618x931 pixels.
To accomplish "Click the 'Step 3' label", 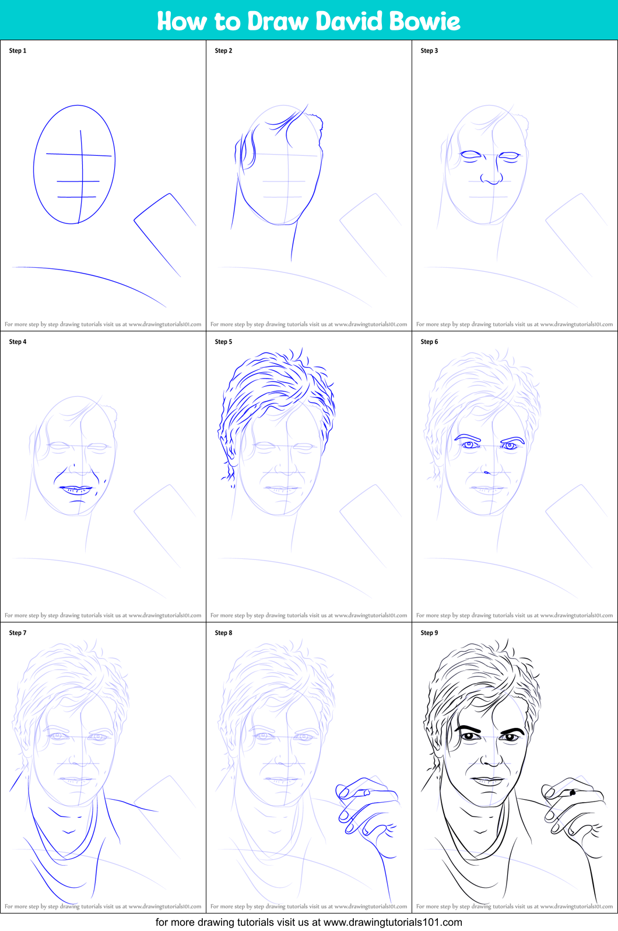I will tap(429, 51).
